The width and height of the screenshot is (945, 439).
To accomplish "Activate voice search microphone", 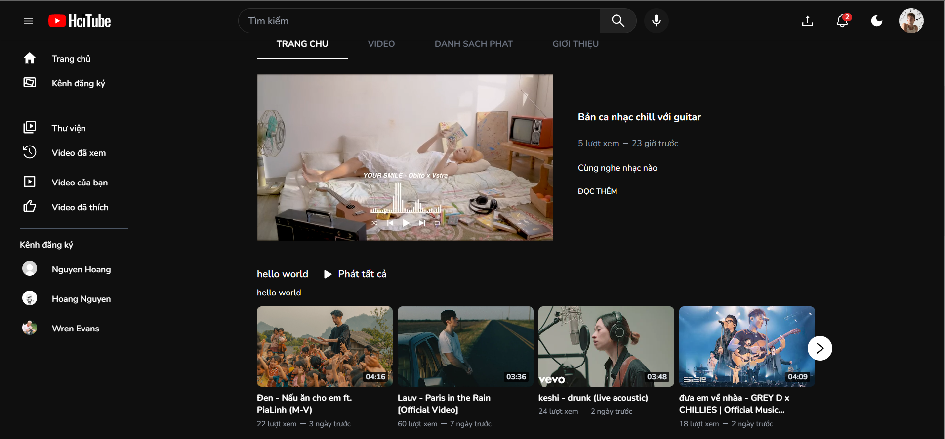I will click(657, 21).
